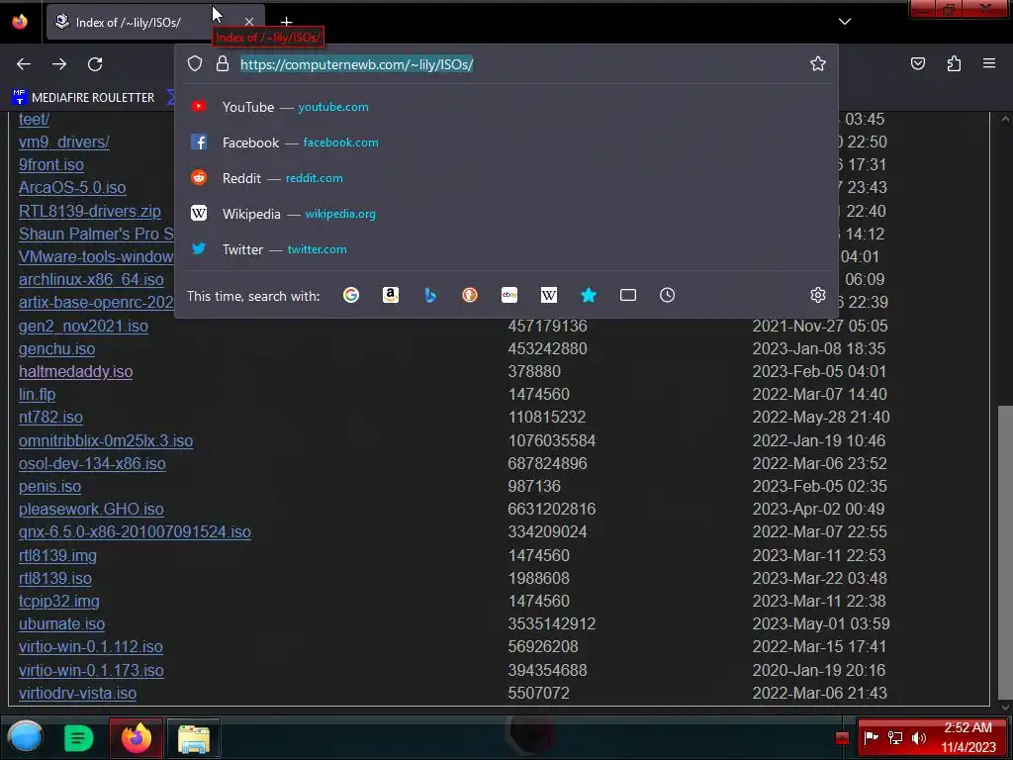
Task: Search this time with DuckDuckGo
Action: coord(470,295)
